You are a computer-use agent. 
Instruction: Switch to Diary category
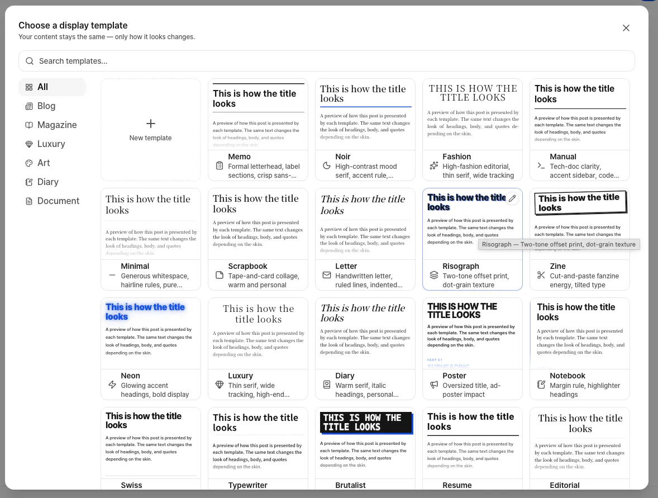(52, 182)
